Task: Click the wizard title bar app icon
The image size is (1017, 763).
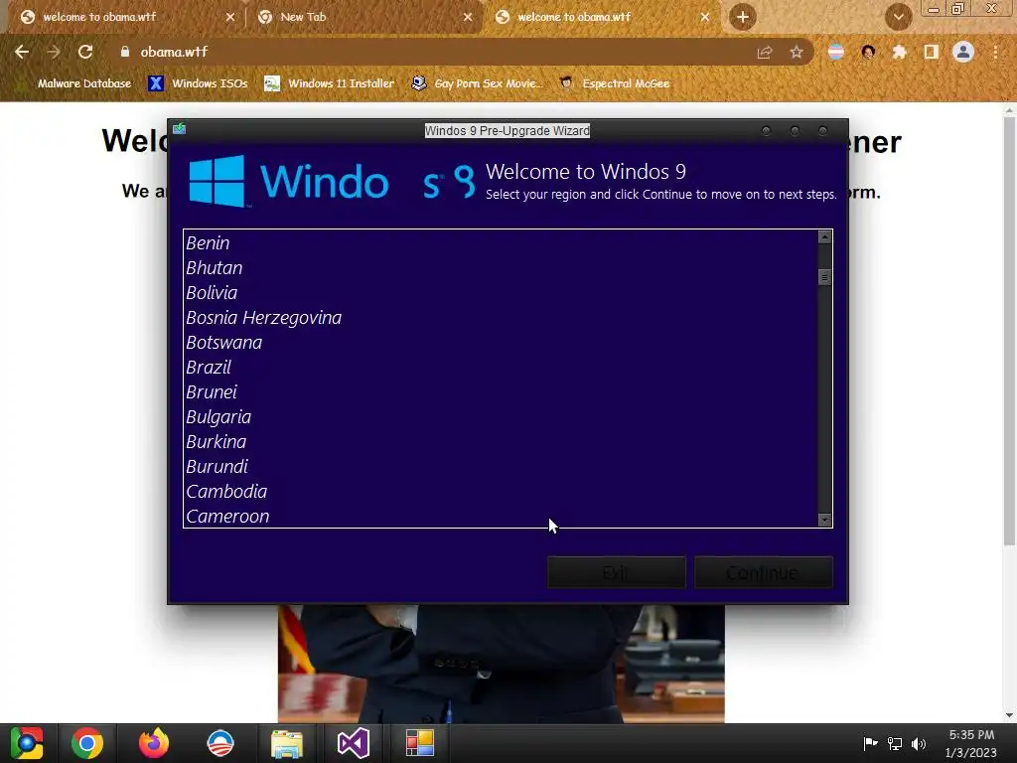Action: (x=180, y=128)
